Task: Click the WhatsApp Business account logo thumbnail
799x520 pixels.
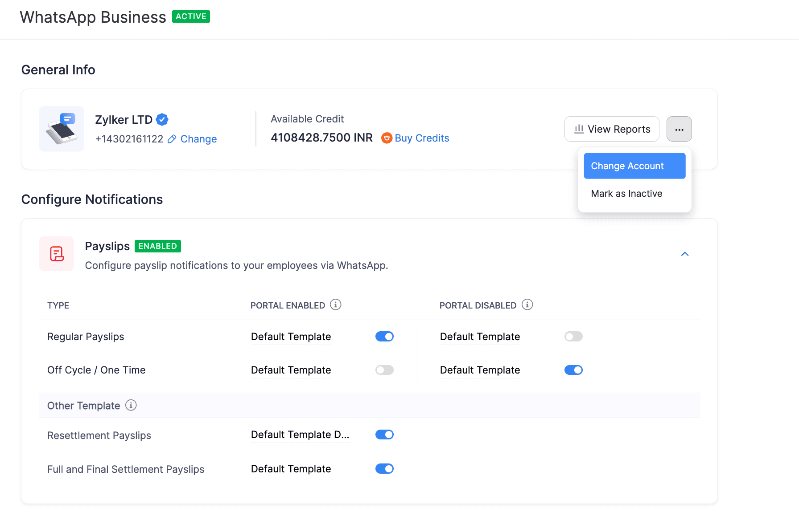Action: point(62,129)
